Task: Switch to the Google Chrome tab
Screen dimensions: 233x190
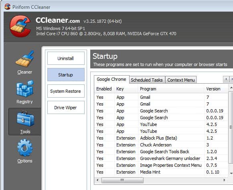Action: coord(111,80)
